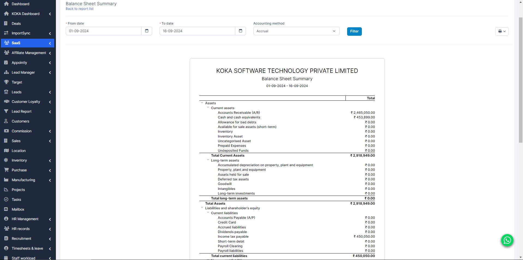Click the Payroll Clearing row

coord(287,246)
